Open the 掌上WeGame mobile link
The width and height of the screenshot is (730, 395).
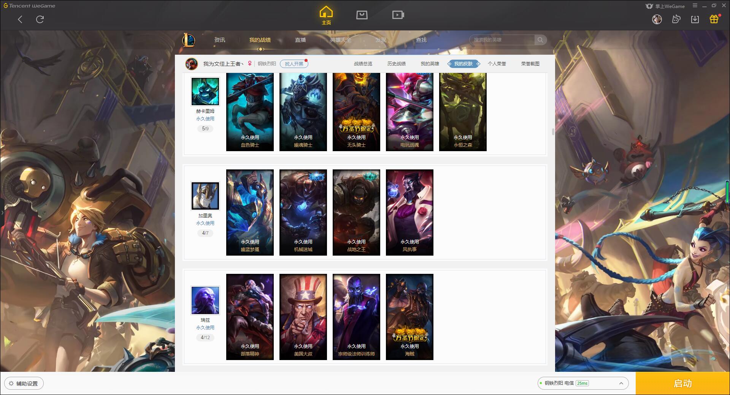pyautogui.click(x=665, y=6)
